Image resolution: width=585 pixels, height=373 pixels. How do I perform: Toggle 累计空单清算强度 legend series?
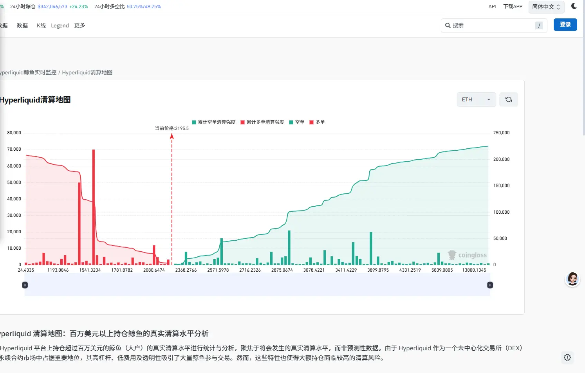click(x=214, y=122)
